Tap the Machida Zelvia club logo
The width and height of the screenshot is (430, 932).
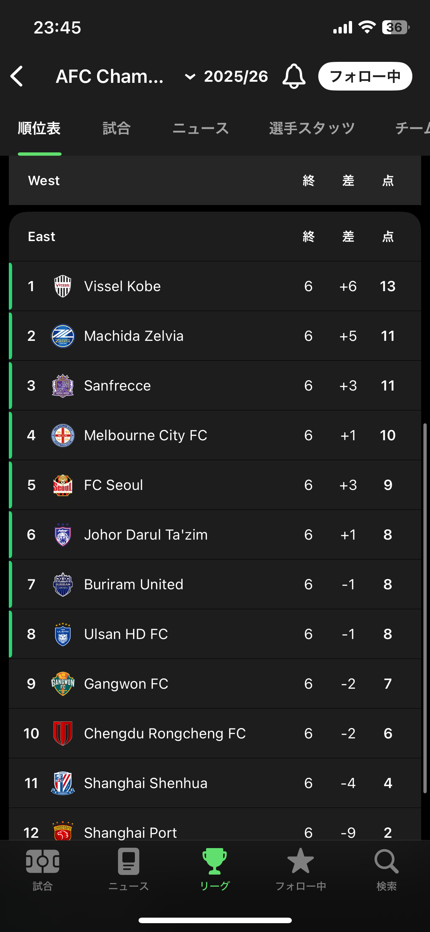pyautogui.click(x=63, y=336)
